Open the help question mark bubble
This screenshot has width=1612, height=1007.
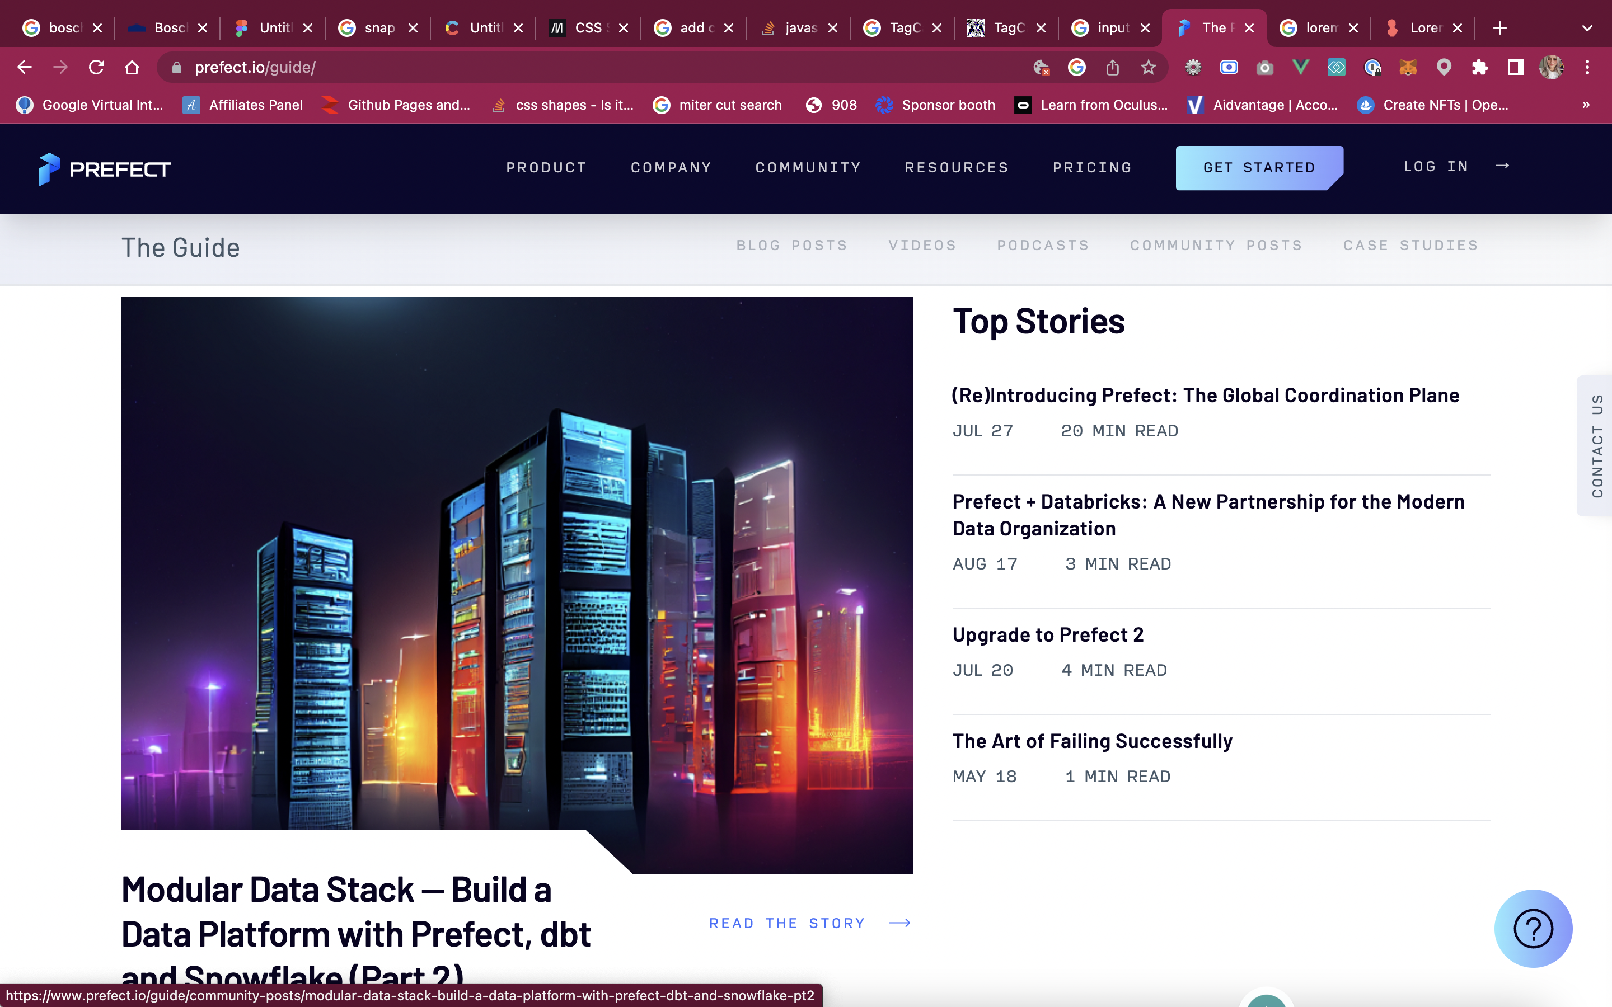pyautogui.click(x=1534, y=929)
